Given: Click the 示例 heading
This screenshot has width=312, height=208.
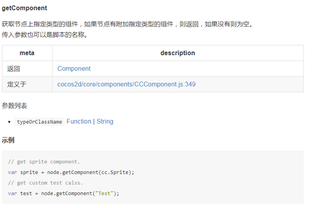Looking at the screenshot, I should [x=8, y=140].
